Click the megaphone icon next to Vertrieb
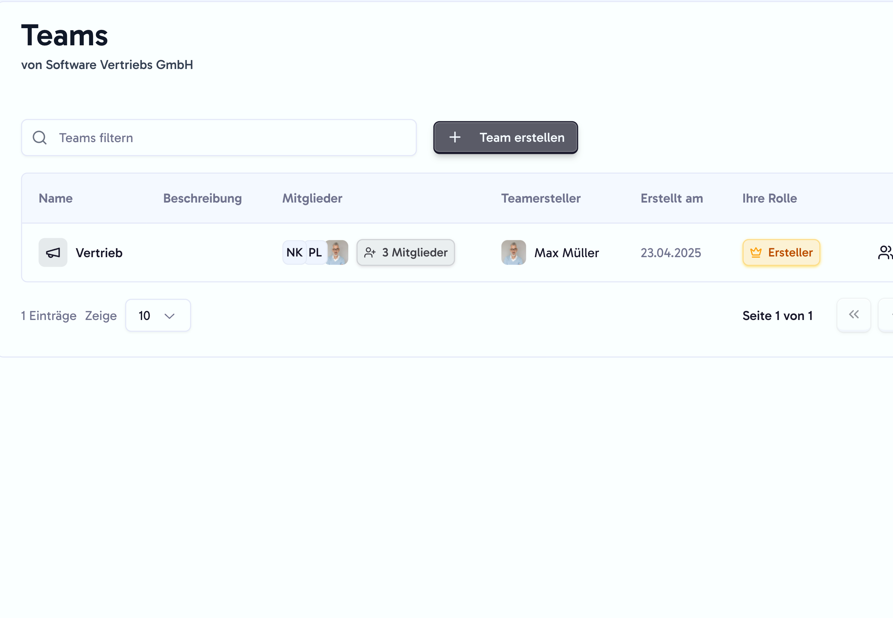 53,252
